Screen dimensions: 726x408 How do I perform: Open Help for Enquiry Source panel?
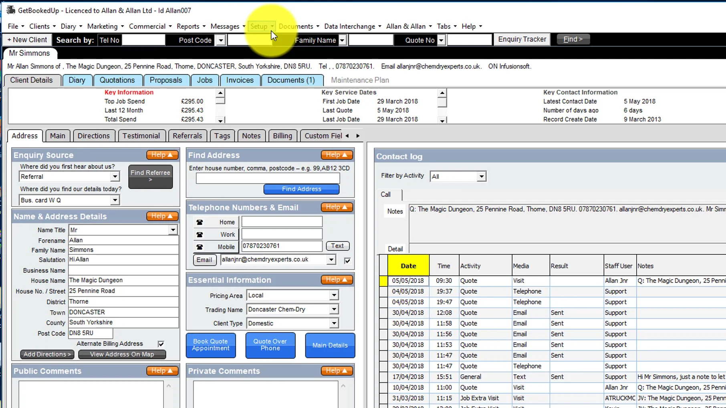click(162, 155)
